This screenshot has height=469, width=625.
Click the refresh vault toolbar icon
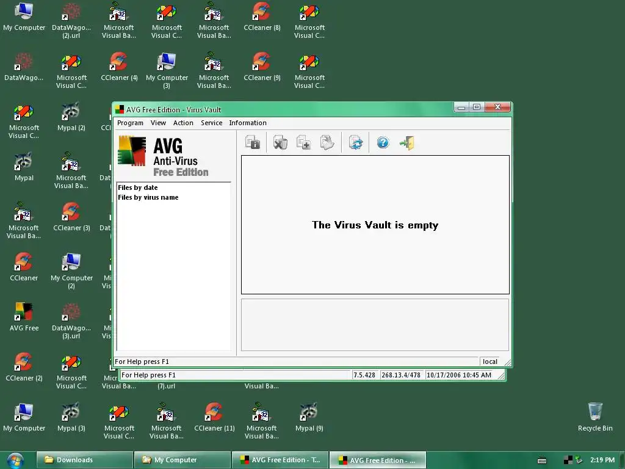(x=355, y=142)
